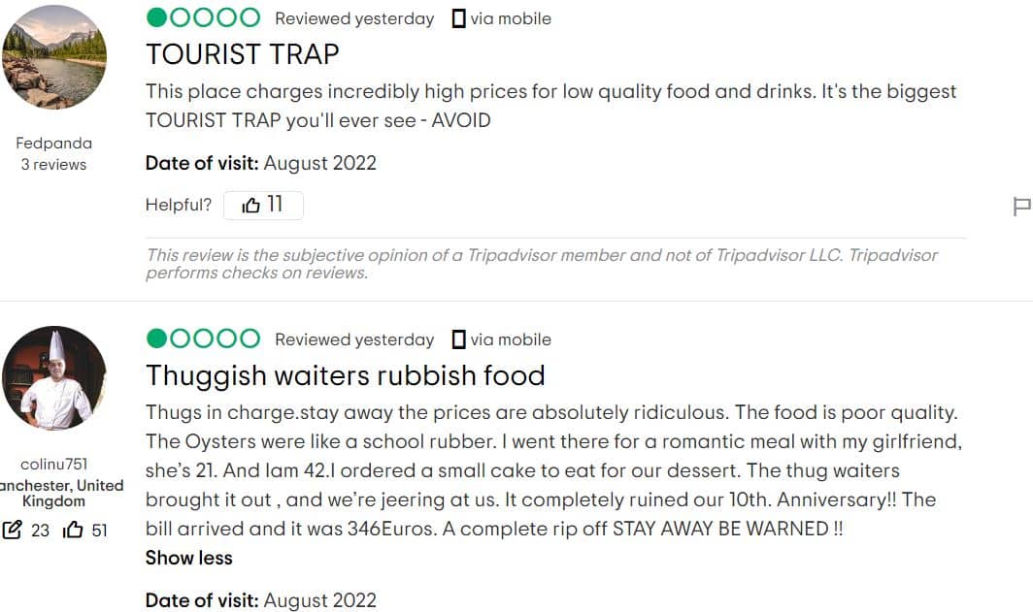1033x612 pixels.
Task: Click Date of visit August 2022 on first review
Action: tap(261, 163)
